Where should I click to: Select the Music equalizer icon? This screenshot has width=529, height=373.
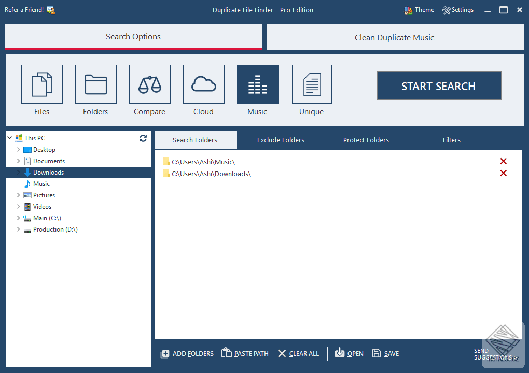click(x=258, y=84)
